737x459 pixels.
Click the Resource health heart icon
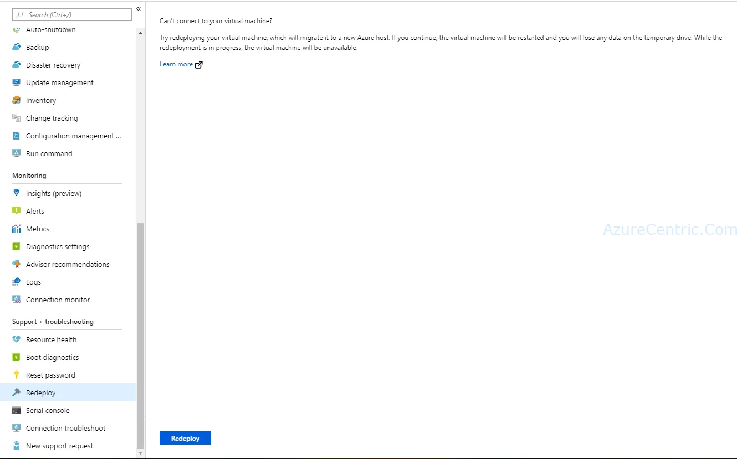click(x=17, y=339)
